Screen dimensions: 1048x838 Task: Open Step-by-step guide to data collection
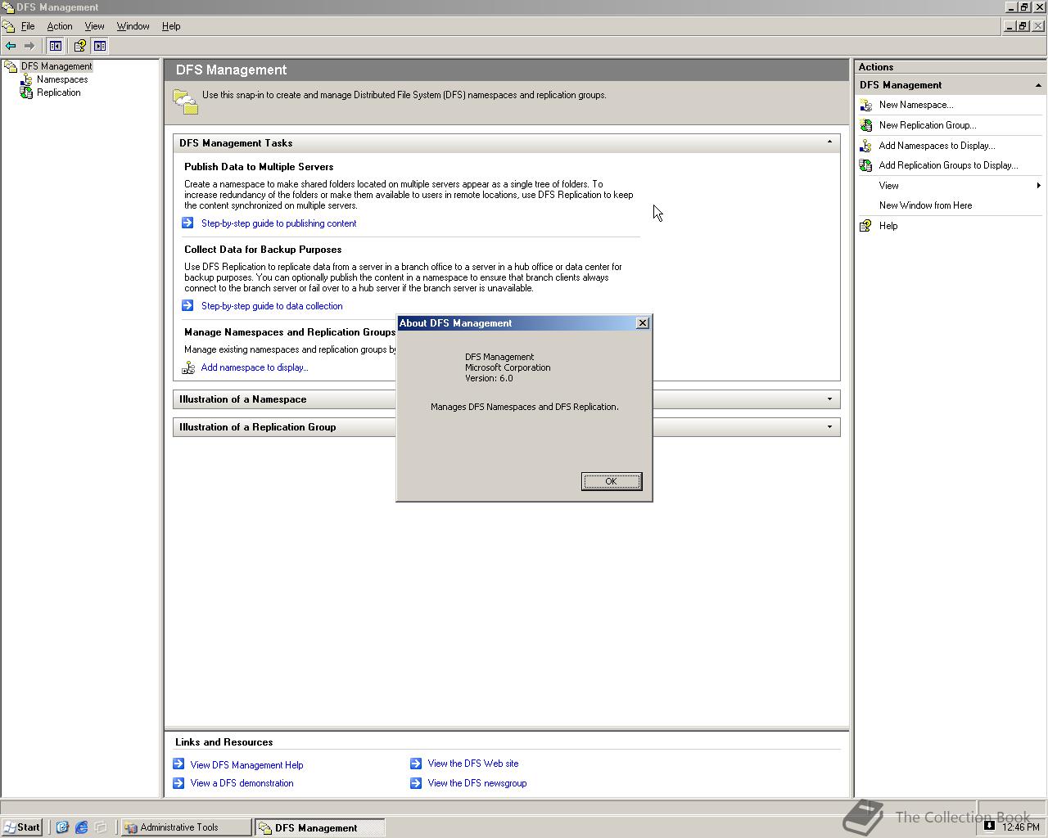(x=272, y=306)
